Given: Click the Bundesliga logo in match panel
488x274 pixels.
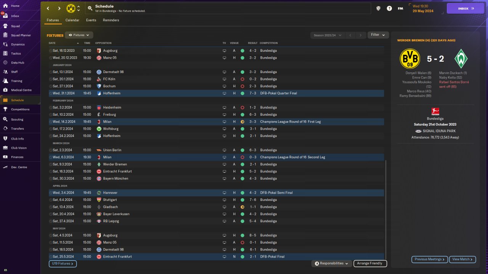Looking at the screenshot, I should pyautogui.click(x=435, y=112).
